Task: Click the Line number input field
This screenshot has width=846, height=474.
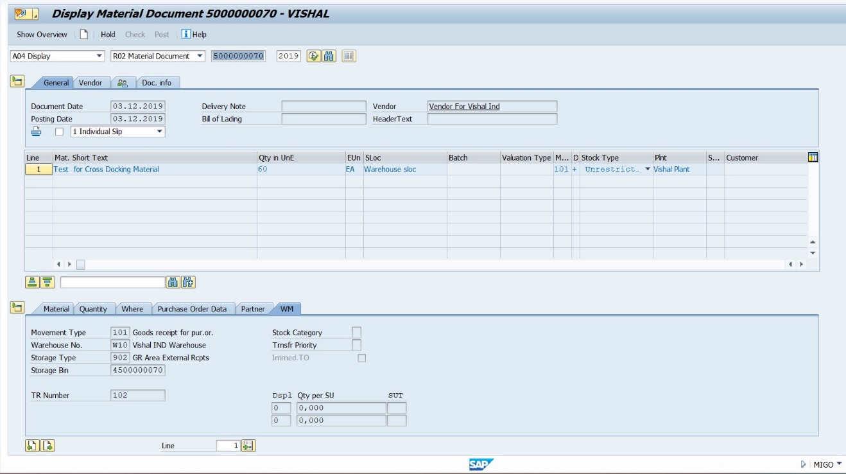Action: coord(229,446)
